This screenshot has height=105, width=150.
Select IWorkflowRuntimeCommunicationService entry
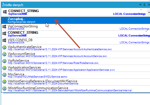pyautogui.click(x=76, y=89)
